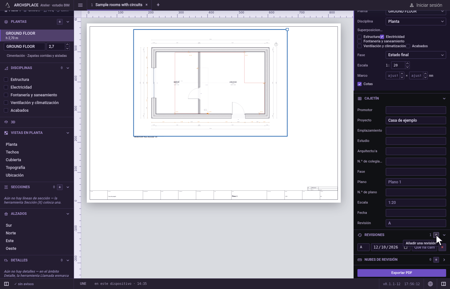
Task: Enable the Estructura discipline checkbox in left panel
Action: (x=6, y=80)
